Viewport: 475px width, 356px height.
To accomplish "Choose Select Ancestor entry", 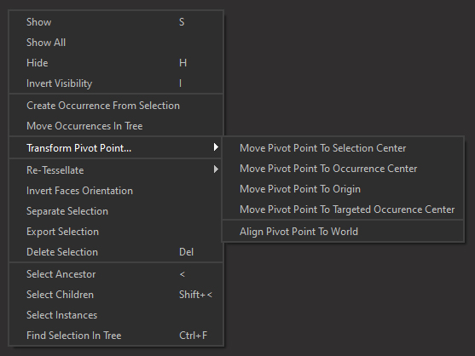I will (116, 274).
